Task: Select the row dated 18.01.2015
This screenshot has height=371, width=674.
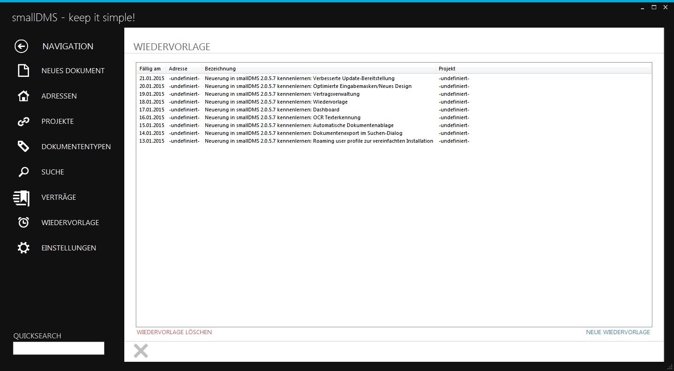Action: click(x=394, y=102)
